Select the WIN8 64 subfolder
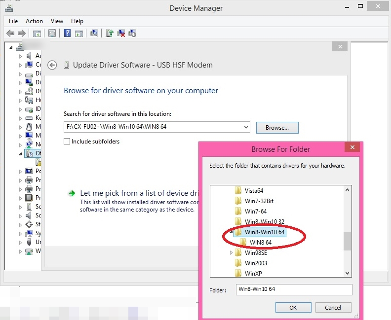391x320 pixels. 261,242
